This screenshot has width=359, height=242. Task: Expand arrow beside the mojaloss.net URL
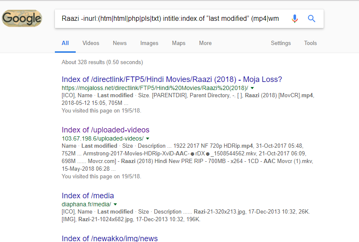point(252,88)
